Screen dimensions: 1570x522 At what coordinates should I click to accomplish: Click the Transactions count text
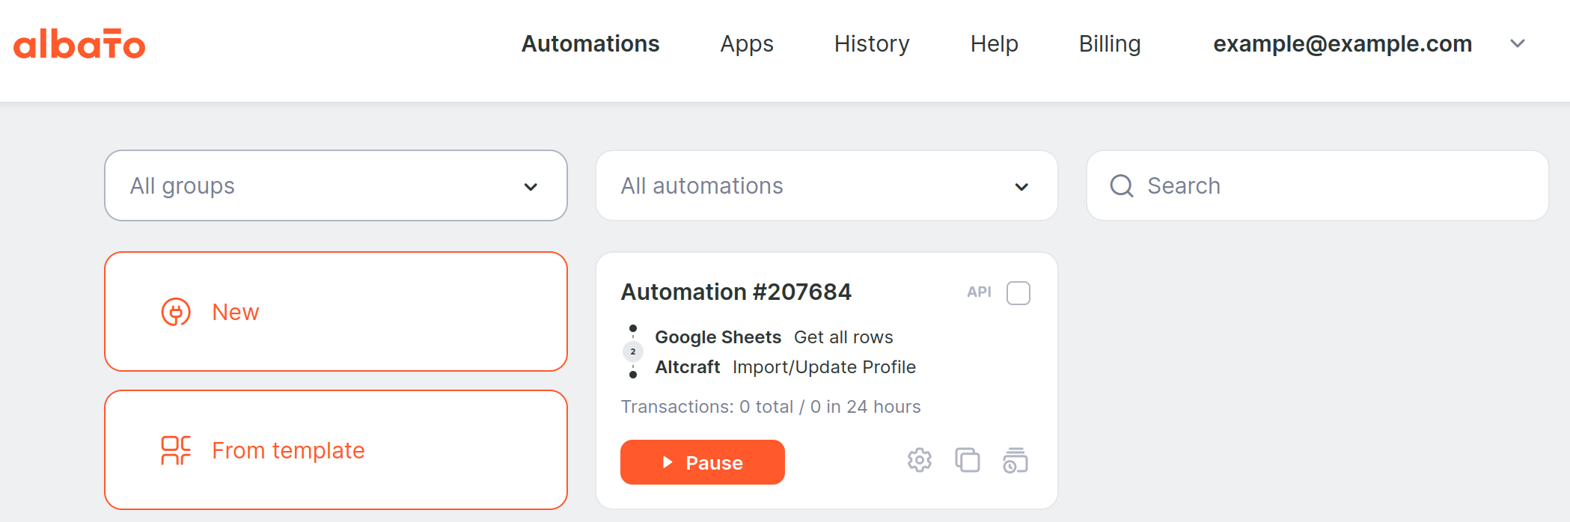(771, 407)
